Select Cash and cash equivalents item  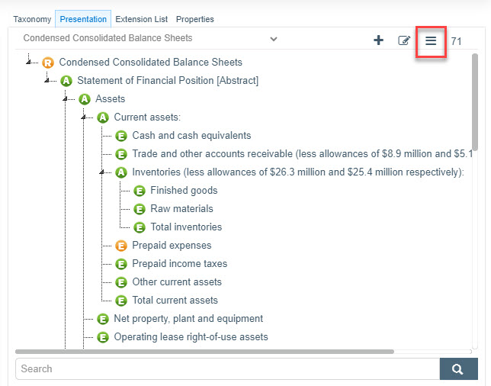191,136
